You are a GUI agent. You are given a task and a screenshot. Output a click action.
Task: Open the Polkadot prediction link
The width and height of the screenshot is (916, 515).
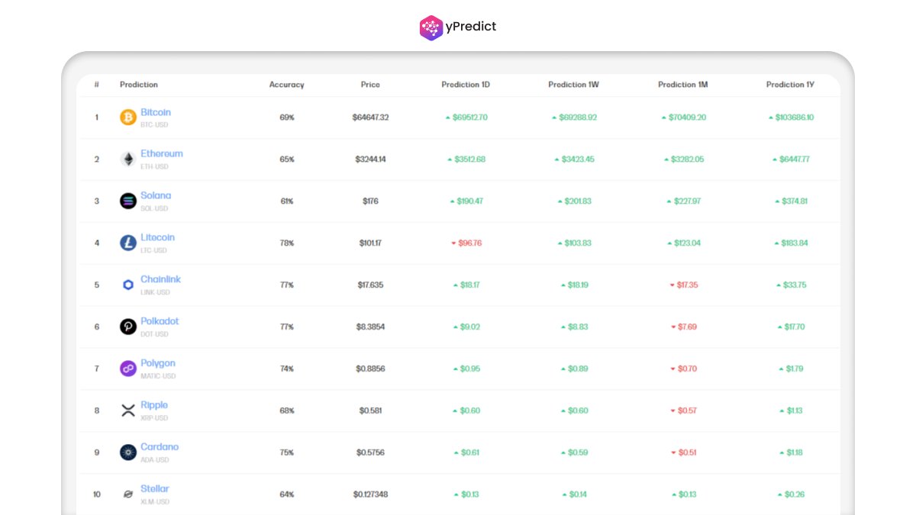point(160,321)
